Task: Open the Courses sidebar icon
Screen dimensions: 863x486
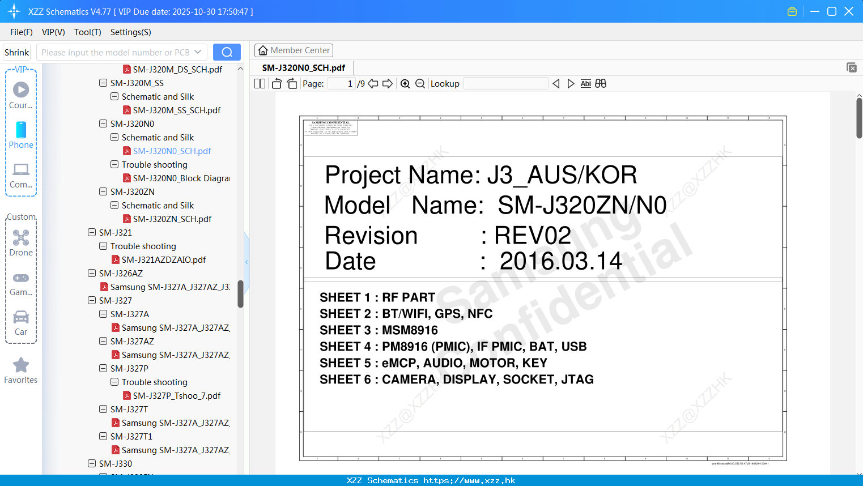Action: point(21,95)
